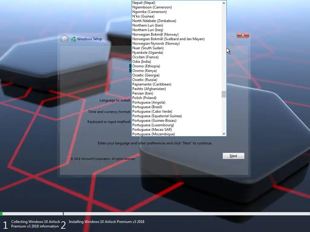Choose Ossetic (Georgia)
Viewport: 310px width, 232px height.
click(x=177, y=75)
